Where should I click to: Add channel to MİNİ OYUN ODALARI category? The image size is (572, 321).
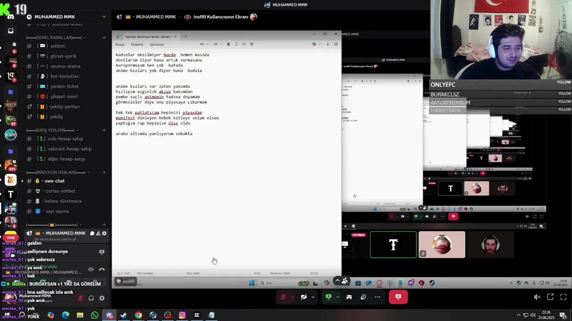pyautogui.click(x=104, y=173)
